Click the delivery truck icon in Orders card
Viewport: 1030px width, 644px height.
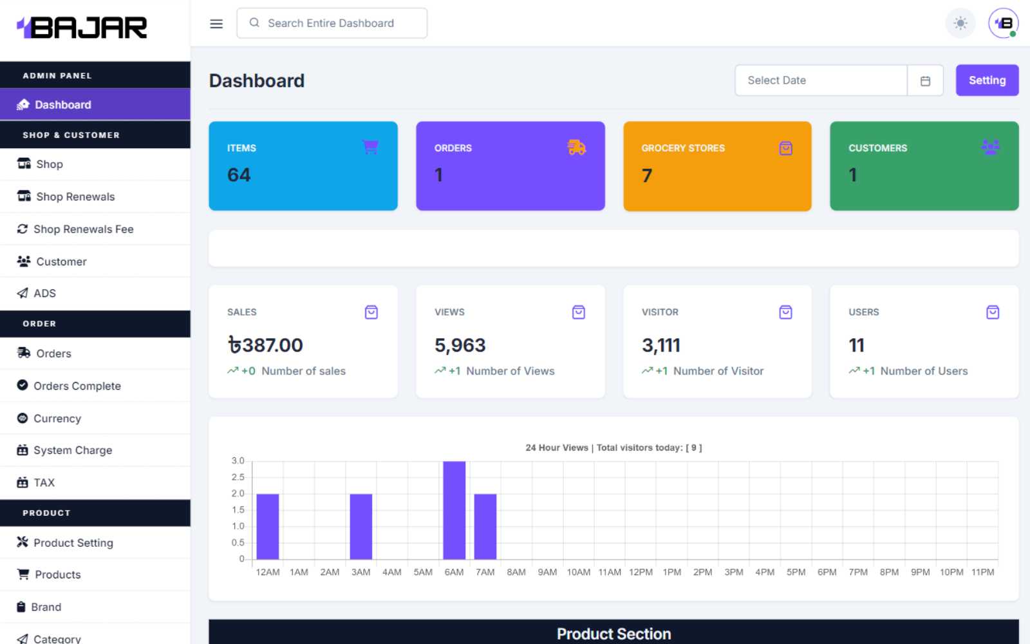(576, 147)
